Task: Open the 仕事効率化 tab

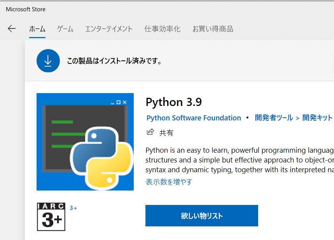Action: 162,29
